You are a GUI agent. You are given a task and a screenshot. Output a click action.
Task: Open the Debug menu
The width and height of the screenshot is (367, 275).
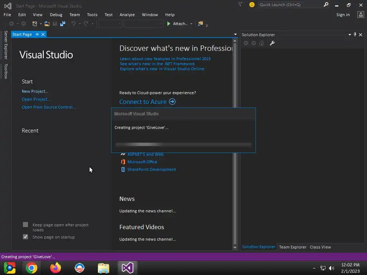click(x=56, y=14)
